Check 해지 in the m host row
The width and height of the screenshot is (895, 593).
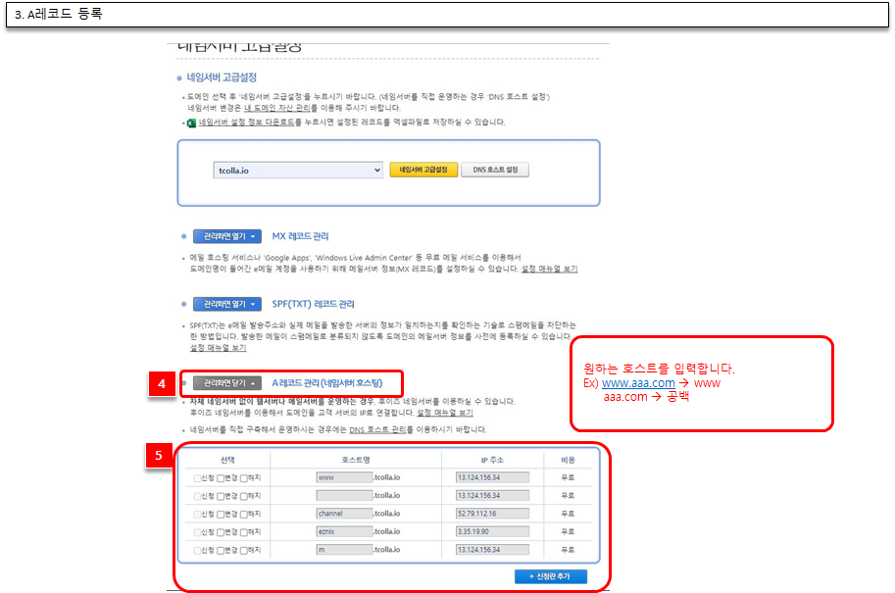tap(244, 551)
